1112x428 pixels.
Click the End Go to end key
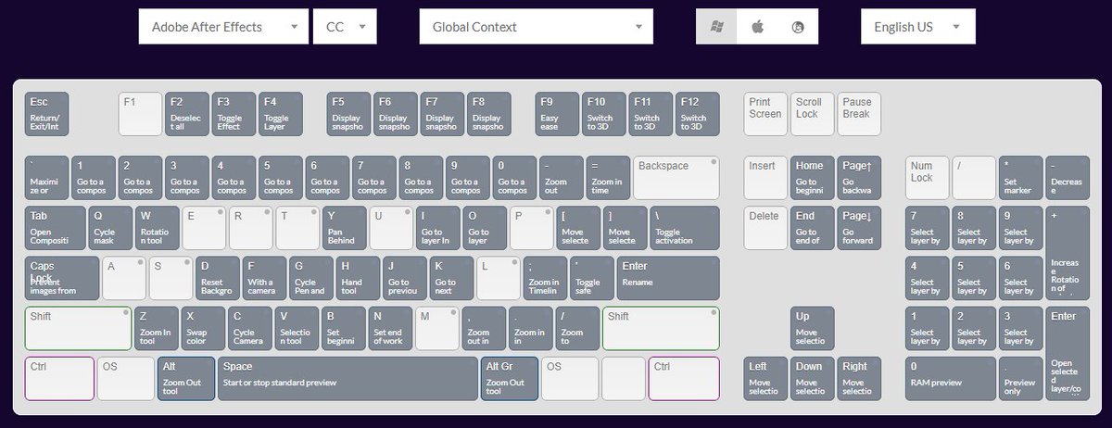813,228
